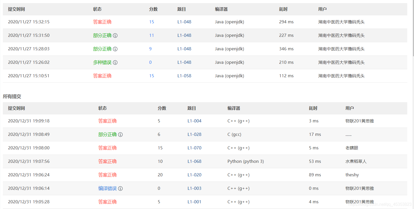Screen dimensions: 414x209
Task: Click 耗时 header in 所有提交 table
Action: coord(313,108)
